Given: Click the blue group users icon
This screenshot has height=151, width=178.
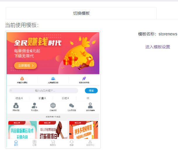Looking at the screenshot, I should click(x=53, y=79).
